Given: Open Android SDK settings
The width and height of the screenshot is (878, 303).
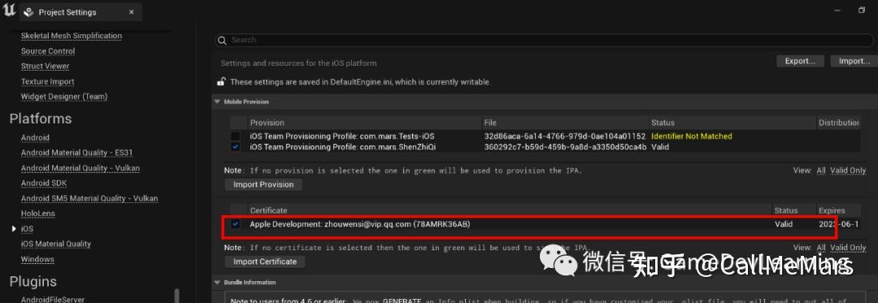Looking at the screenshot, I should coord(44,183).
